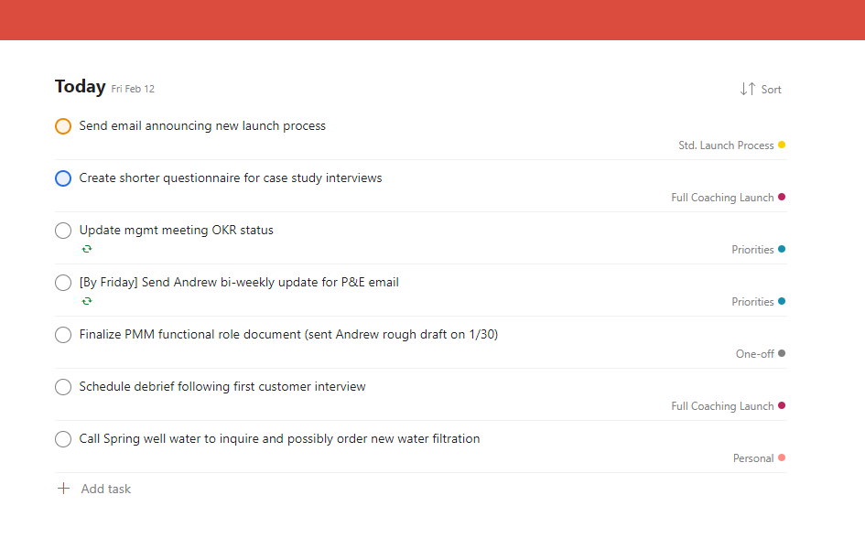Click recurring icon under Send Andrew bi-weekly update
This screenshot has width=865, height=538.
pyautogui.click(x=87, y=301)
